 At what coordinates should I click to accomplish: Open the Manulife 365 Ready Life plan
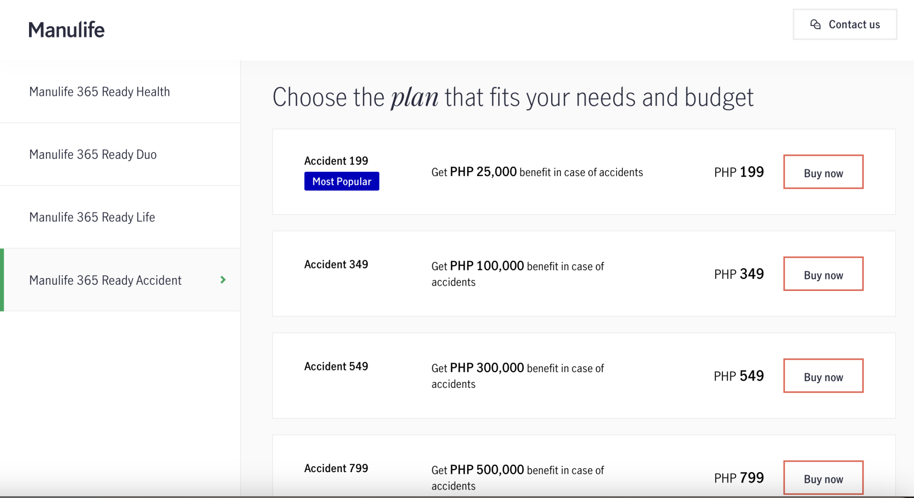(91, 217)
